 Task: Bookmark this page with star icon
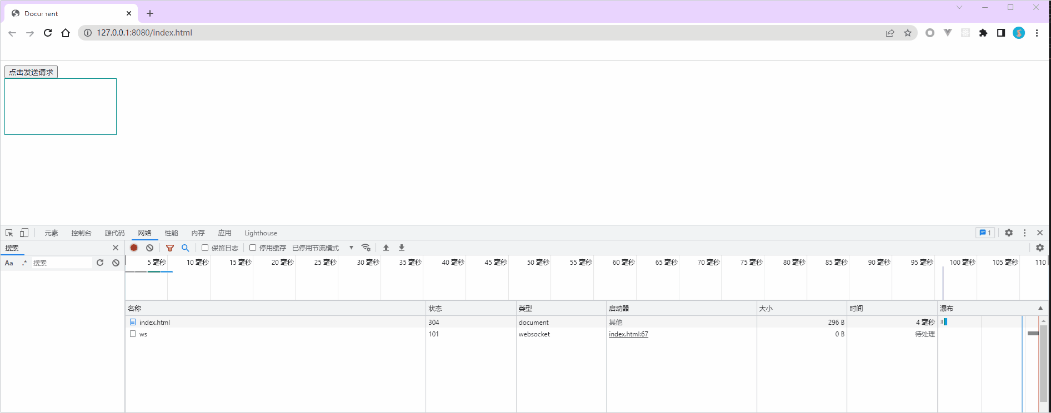(x=908, y=33)
